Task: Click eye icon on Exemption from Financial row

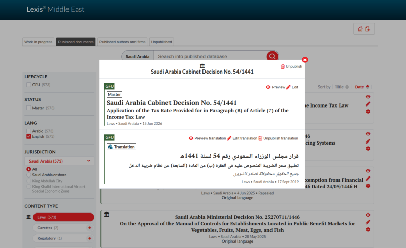Action: point(368,171)
